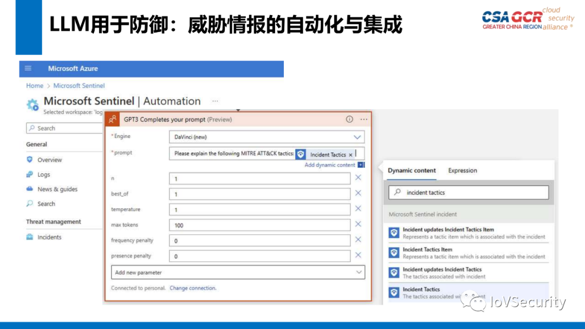Viewport: 585px width, 329px height.
Task: Open the info icon on GPT3 card
Action: pos(349,119)
